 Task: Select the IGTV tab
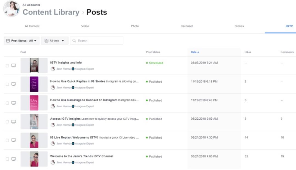(x=289, y=26)
